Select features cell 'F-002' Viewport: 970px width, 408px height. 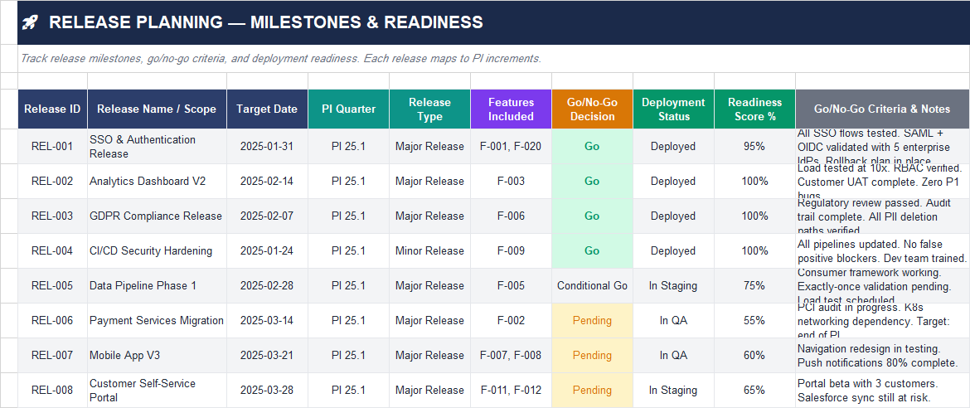(511, 321)
